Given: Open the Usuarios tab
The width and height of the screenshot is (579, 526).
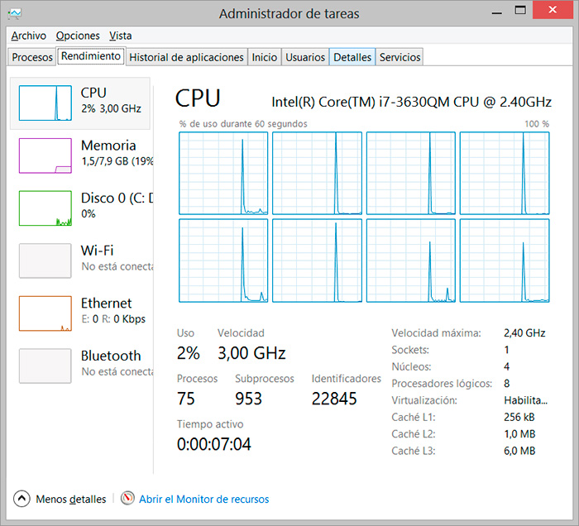Looking at the screenshot, I should 305,57.
